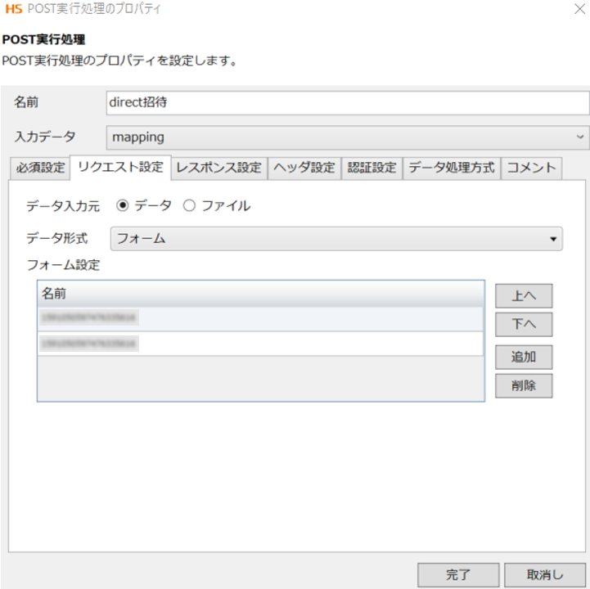Click the 追加 button
The height and width of the screenshot is (589, 590).
[524, 357]
